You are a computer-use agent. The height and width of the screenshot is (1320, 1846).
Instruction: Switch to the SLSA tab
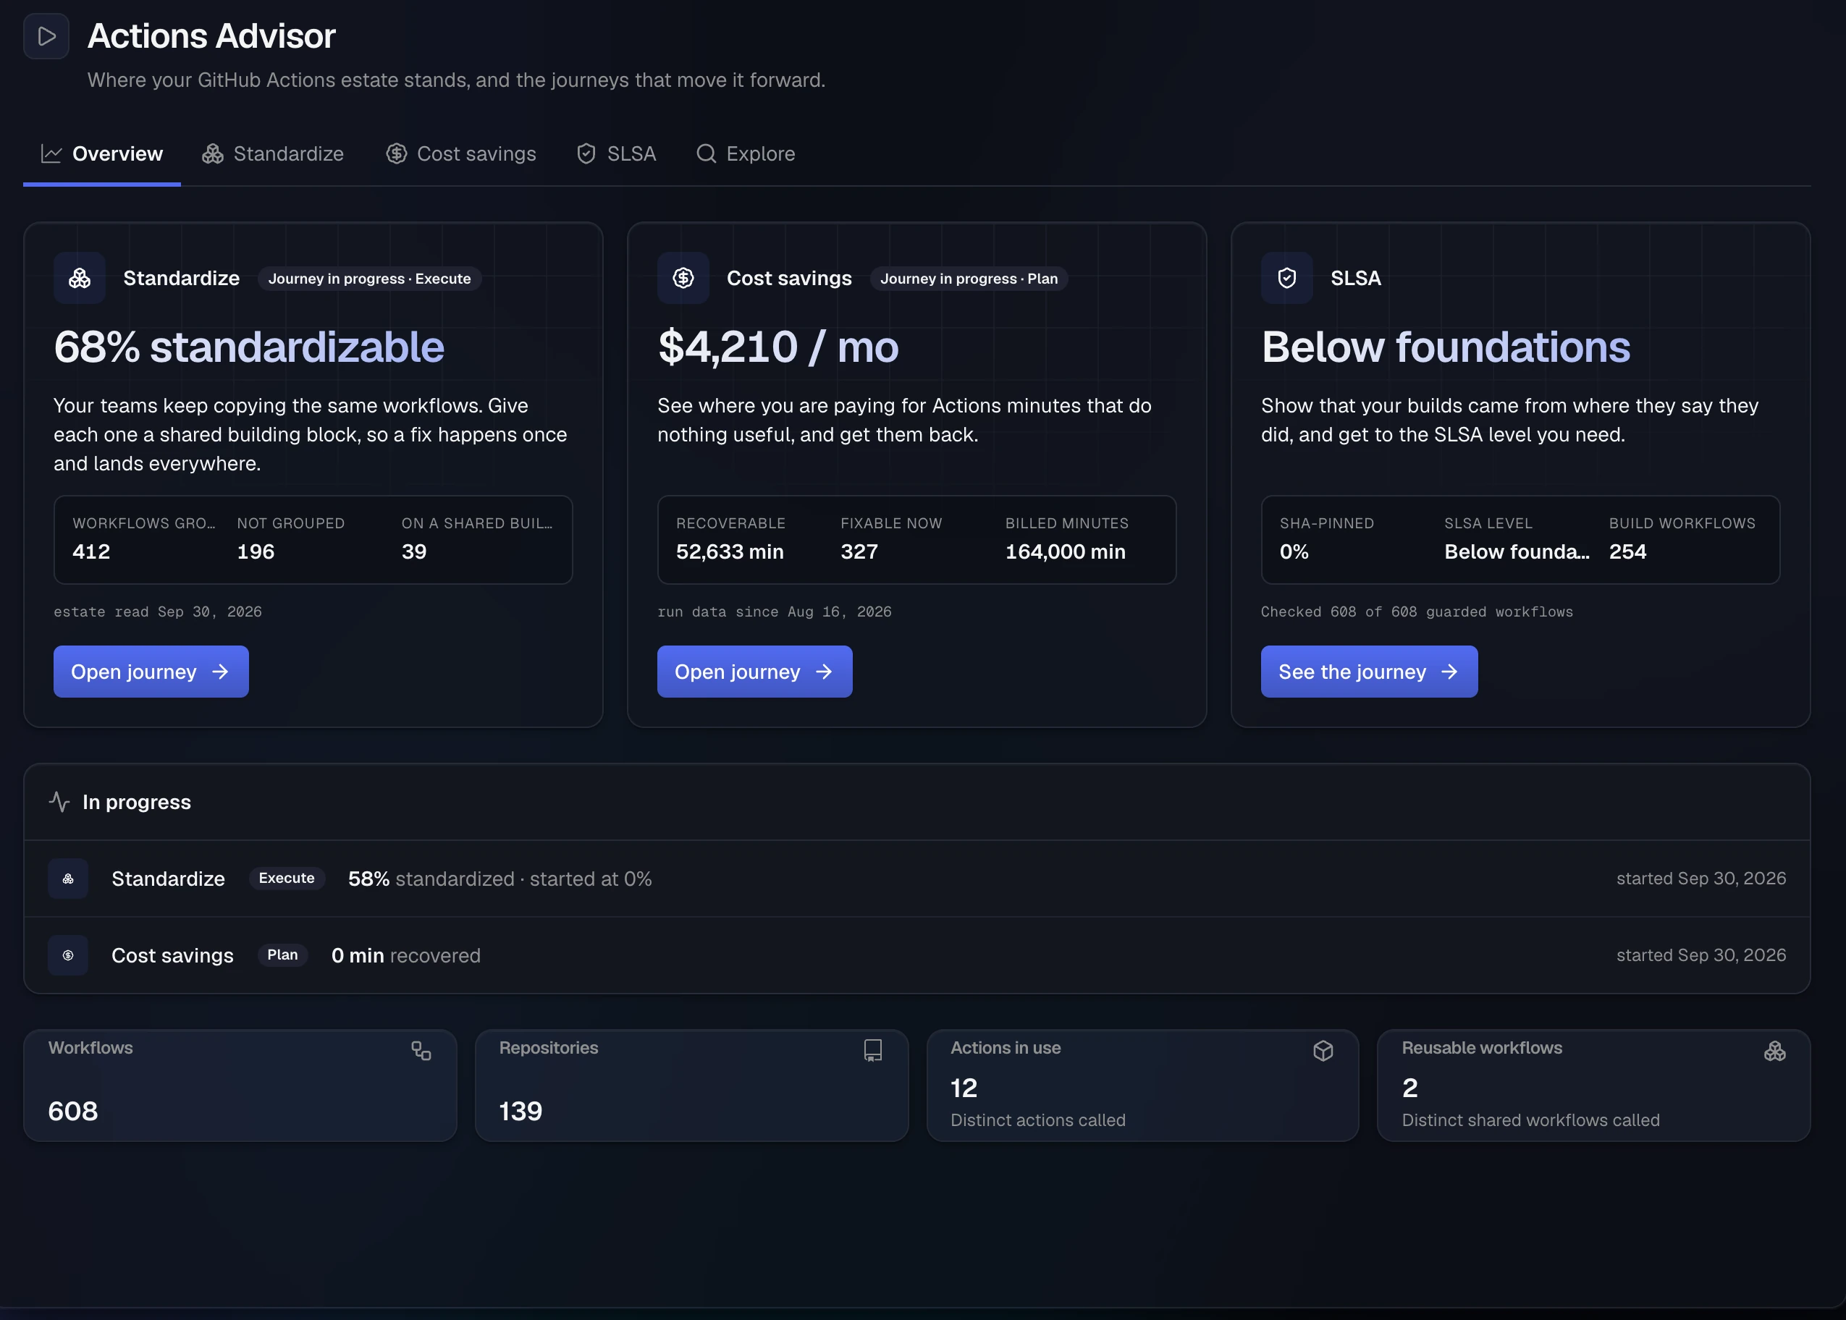pos(616,153)
